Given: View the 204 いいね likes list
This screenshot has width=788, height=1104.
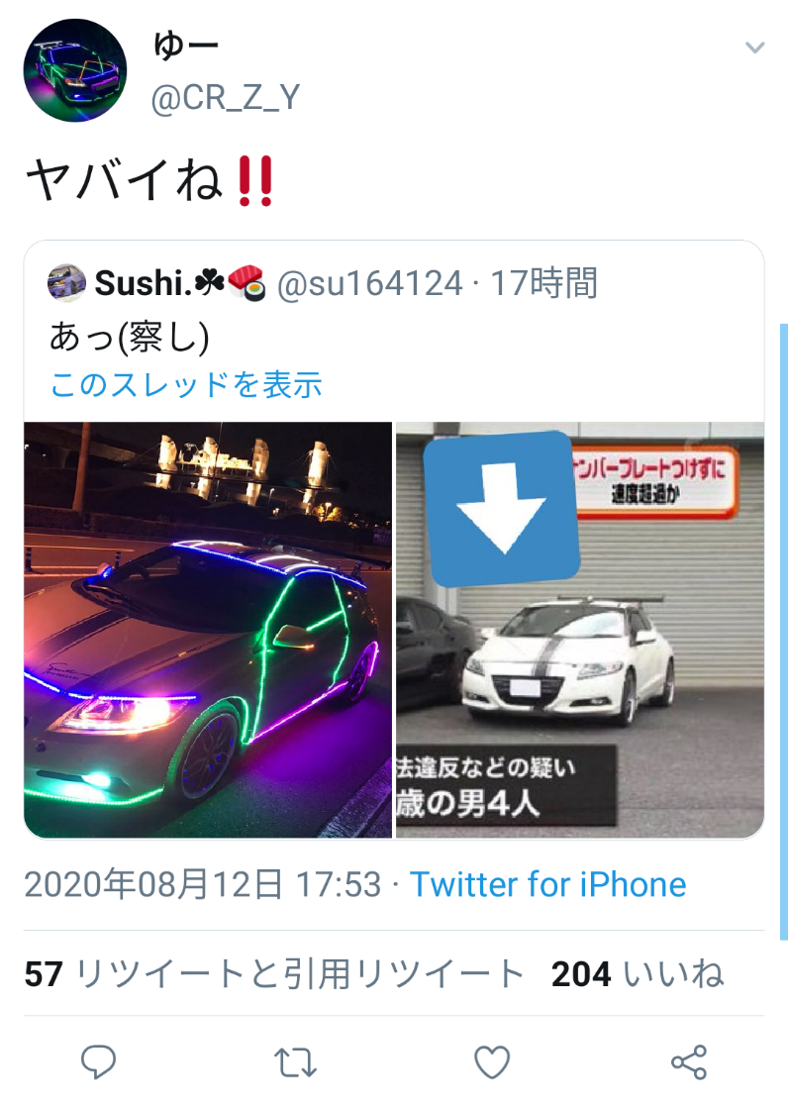Looking at the screenshot, I should 638,974.
